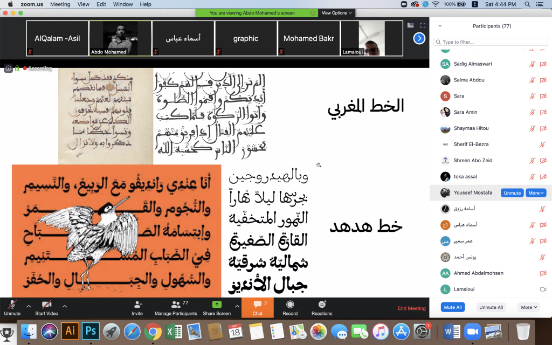Open the participants More dropdown at bottom

tap(529, 307)
